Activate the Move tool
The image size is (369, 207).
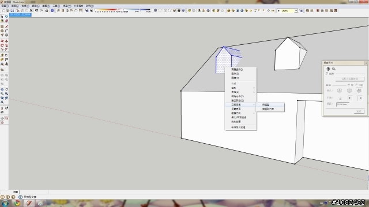(x=2, y=41)
